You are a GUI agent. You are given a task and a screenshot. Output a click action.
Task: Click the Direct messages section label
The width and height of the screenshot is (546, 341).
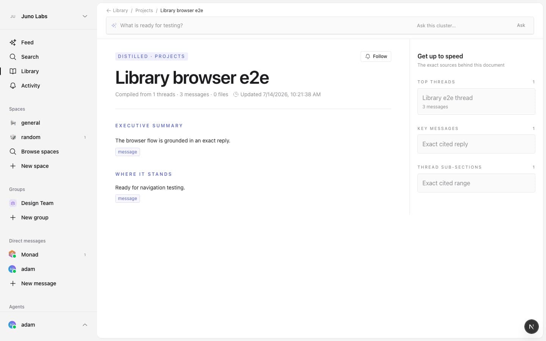27,241
